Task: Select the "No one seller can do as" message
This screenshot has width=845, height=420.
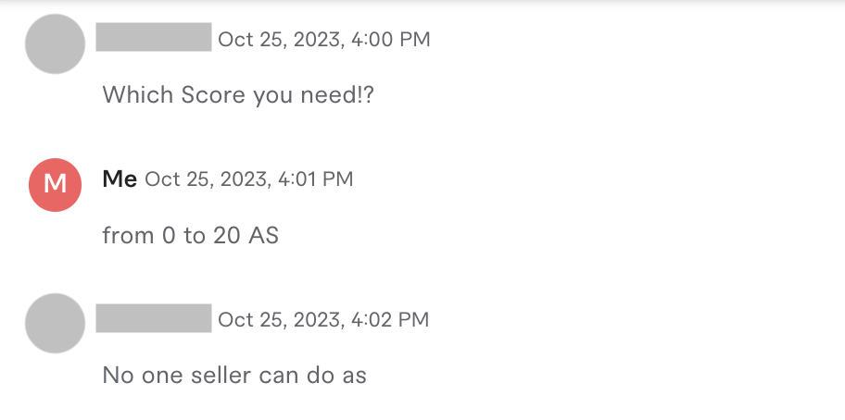Action: coord(234,376)
